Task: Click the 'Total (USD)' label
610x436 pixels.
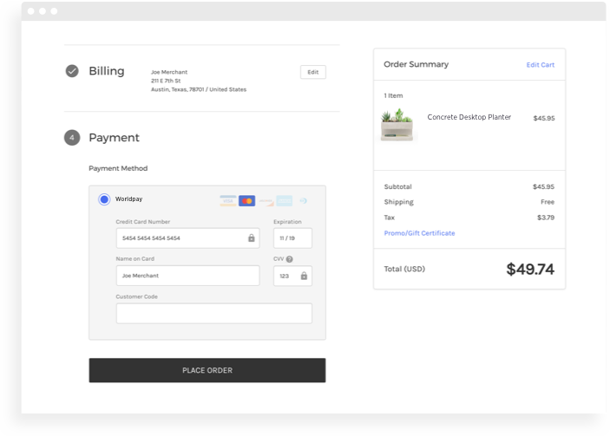Action: tap(404, 269)
